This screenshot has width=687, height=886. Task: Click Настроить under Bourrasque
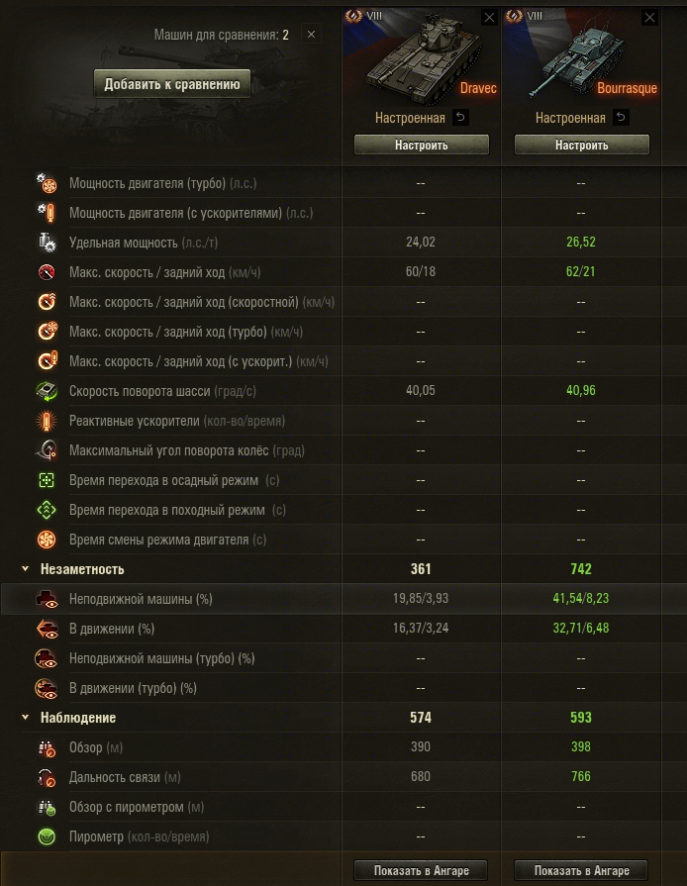(582, 145)
